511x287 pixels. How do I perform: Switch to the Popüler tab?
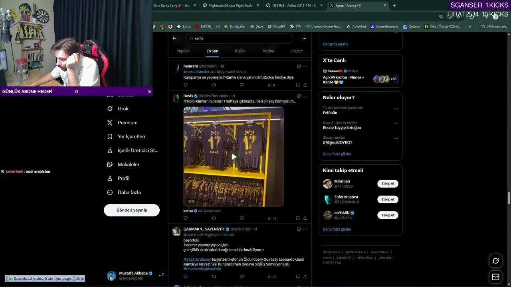(x=183, y=51)
